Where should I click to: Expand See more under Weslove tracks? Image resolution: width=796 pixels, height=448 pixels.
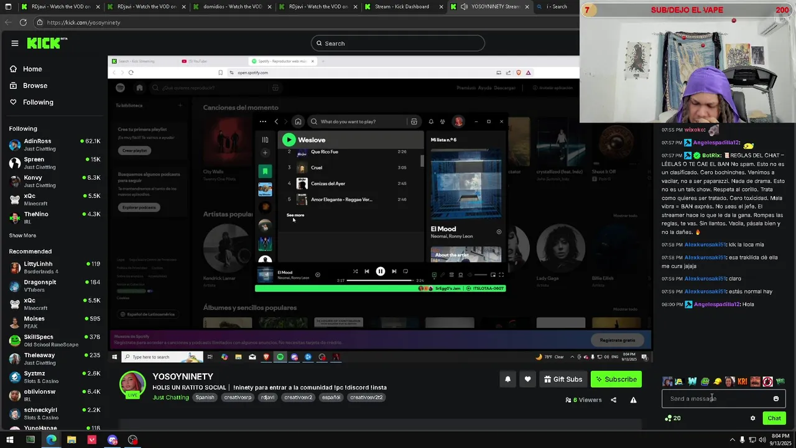(295, 215)
